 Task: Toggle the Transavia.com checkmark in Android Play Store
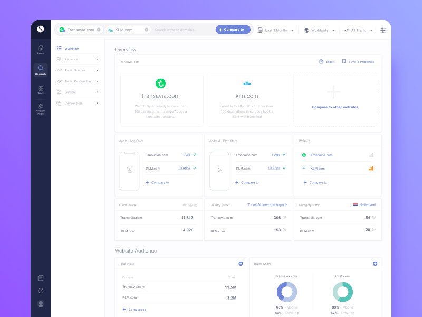(284, 155)
